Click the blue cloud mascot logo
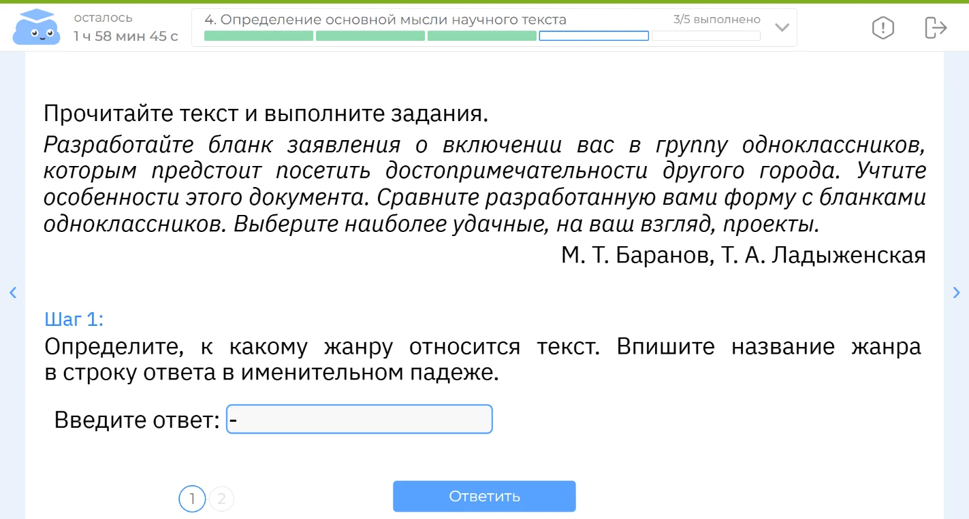Viewport: 969px width, 519px height. [36, 27]
